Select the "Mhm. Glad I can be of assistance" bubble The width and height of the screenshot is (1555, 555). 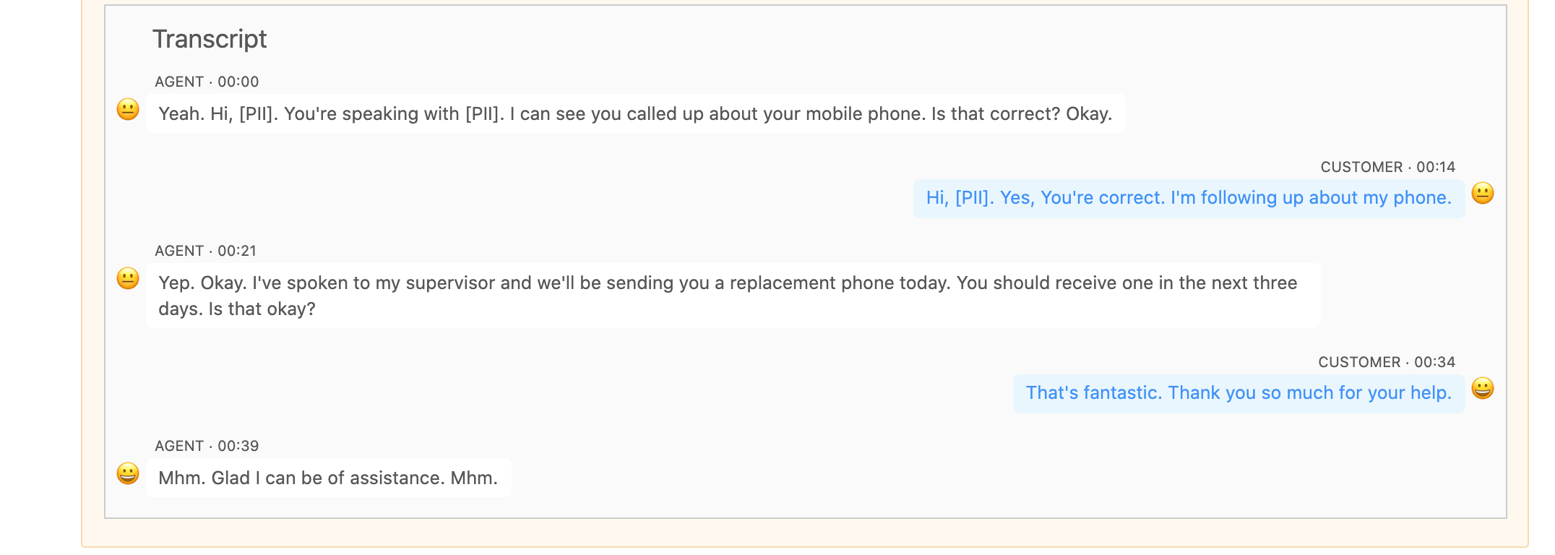pyautogui.click(x=328, y=478)
